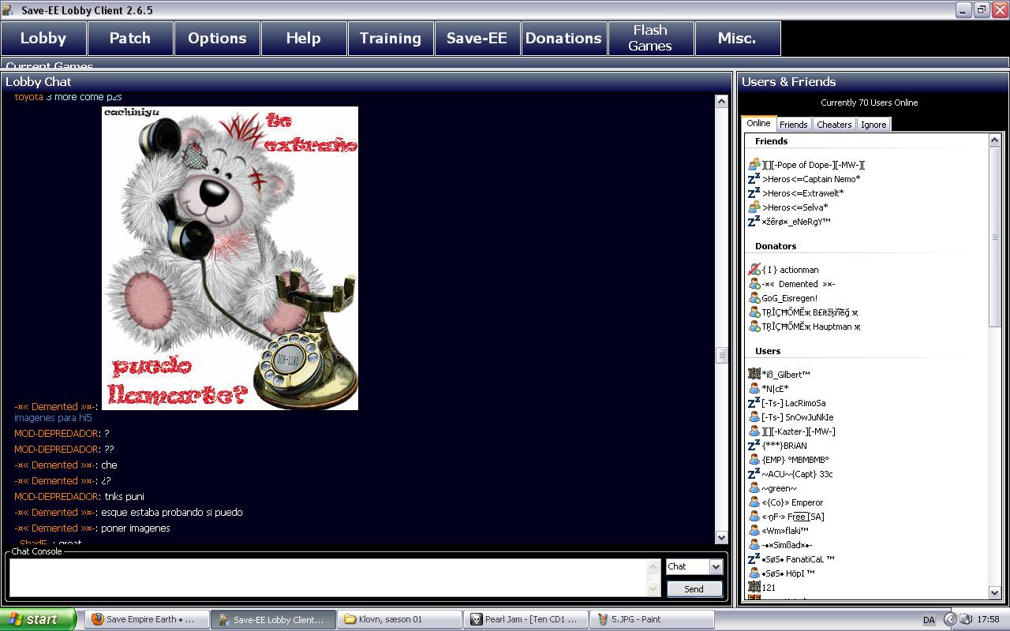The image size is (1010, 631).
Task: Click the friend icon beside Pope of Dope
Action: click(x=754, y=165)
